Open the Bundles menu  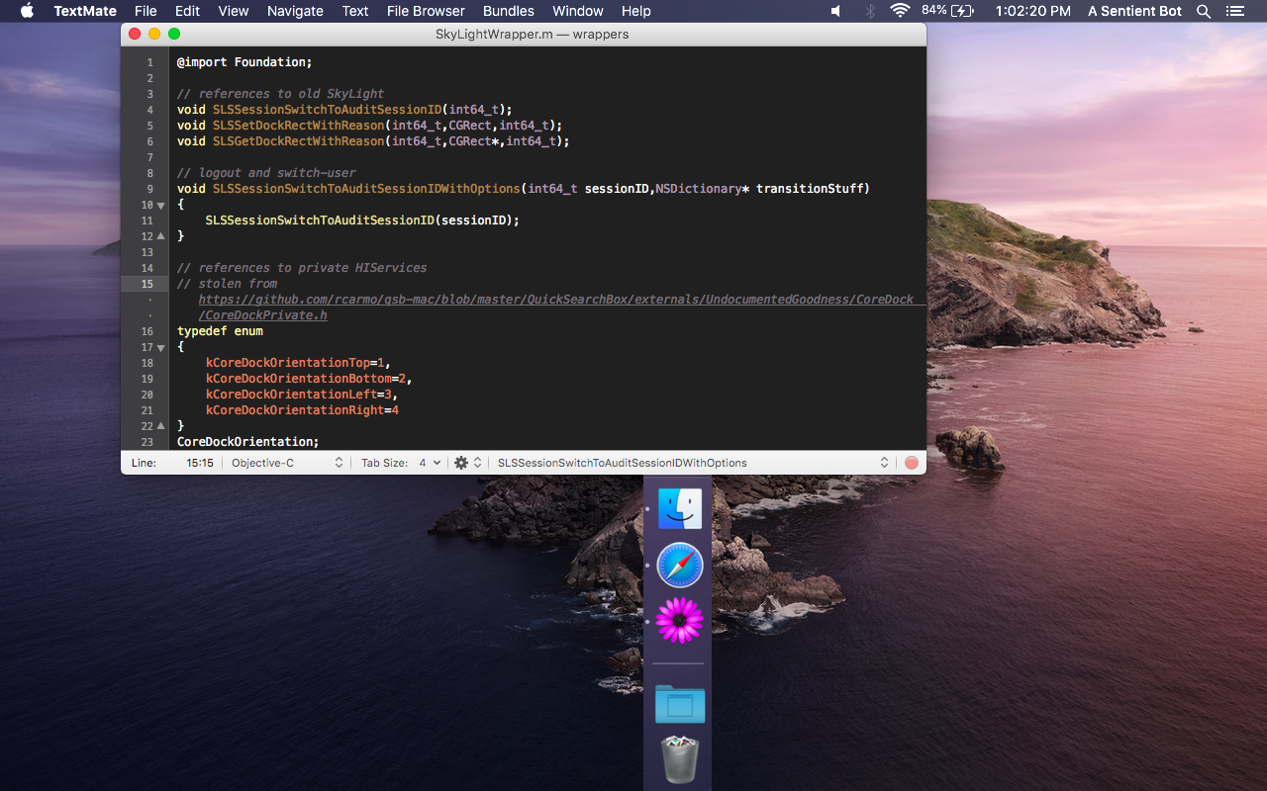tap(508, 11)
